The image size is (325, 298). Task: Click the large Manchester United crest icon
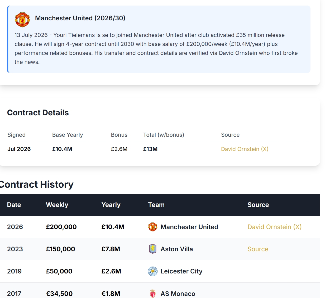coord(22,20)
